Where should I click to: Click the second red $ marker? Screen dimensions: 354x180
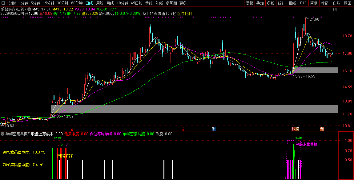(x=184, y=129)
